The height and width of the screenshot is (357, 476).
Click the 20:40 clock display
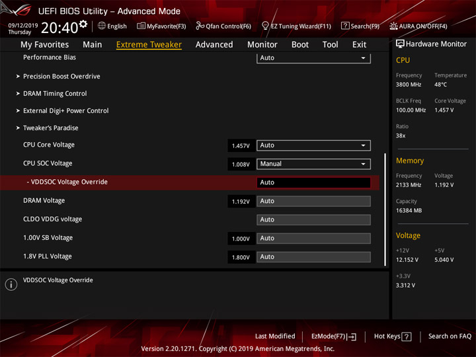click(59, 28)
